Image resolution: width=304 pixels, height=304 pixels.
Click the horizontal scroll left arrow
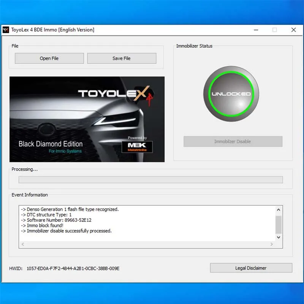(x=23, y=244)
